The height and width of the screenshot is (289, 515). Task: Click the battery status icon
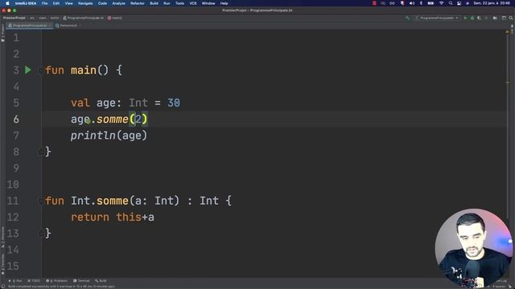click(x=431, y=3)
